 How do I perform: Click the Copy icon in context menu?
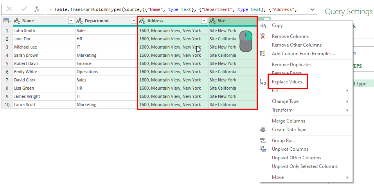tap(263, 25)
